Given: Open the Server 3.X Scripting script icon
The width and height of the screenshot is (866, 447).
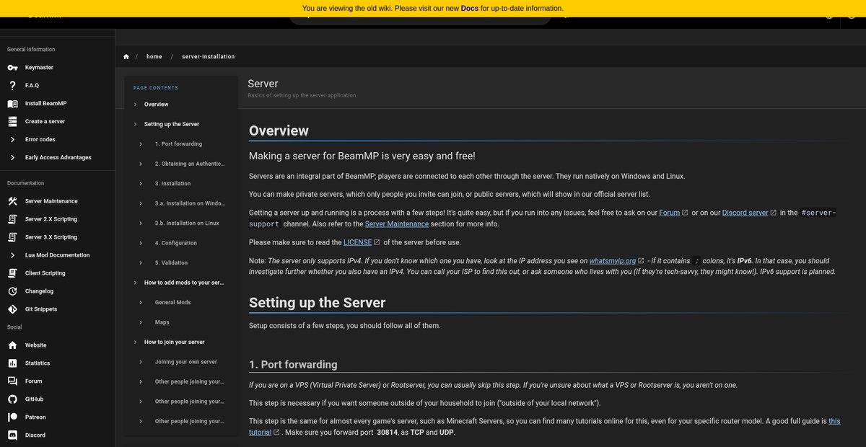Looking at the screenshot, I should tap(12, 237).
